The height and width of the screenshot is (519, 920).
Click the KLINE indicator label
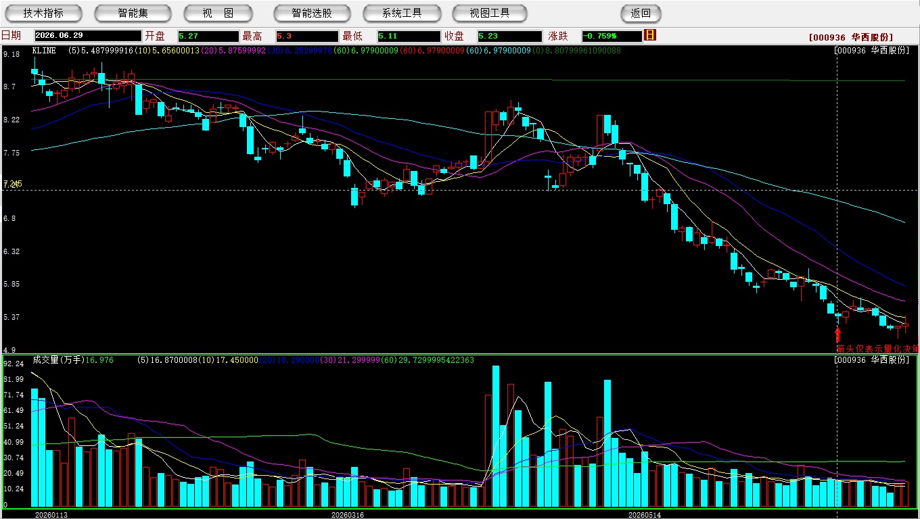44,51
